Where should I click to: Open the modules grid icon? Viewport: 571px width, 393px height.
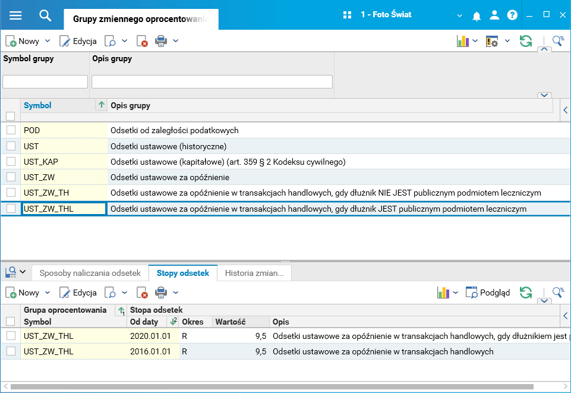pyautogui.click(x=347, y=15)
